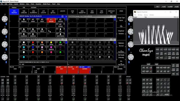Apply the Magenta colour palette C9
Image resolution: width=180 pixels, height=101 pixels.
[x=51, y=48]
